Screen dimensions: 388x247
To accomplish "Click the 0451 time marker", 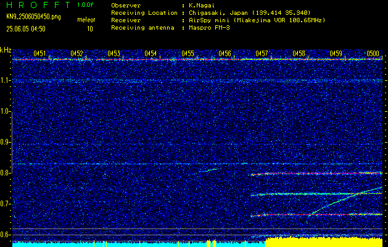I will (x=39, y=53).
